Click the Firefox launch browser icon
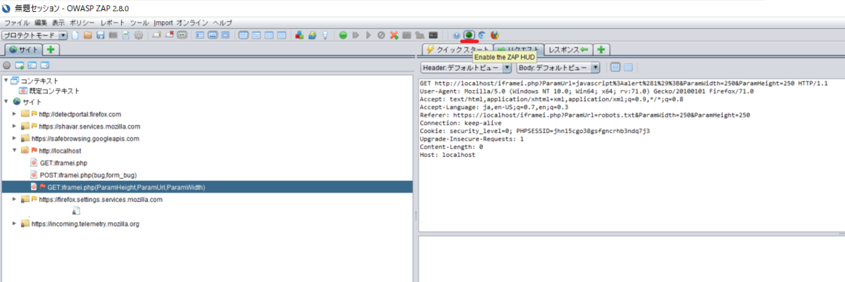Viewport: 845px width, 282px height. [494, 35]
